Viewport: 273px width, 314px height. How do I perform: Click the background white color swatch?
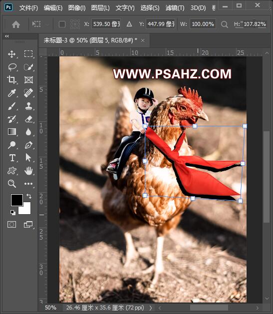[x=26, y=210]
